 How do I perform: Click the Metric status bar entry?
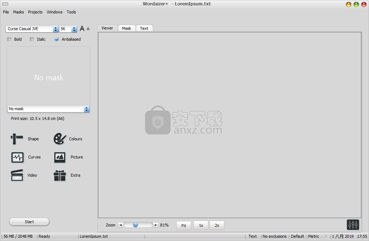[x=314, y=236]
